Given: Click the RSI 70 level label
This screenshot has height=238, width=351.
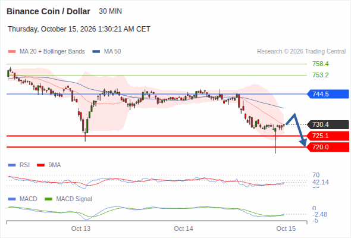Looking at the screenshot, I should (x=316, y=175).
